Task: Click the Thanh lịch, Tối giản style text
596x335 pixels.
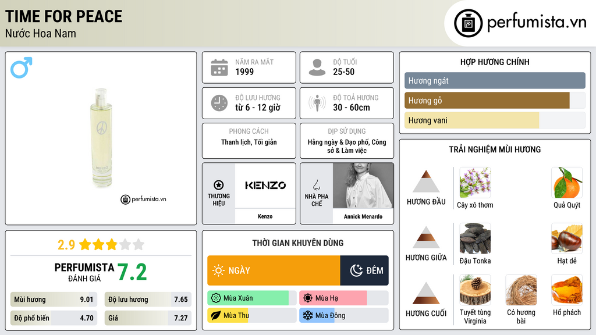Action: coord(249,142)
